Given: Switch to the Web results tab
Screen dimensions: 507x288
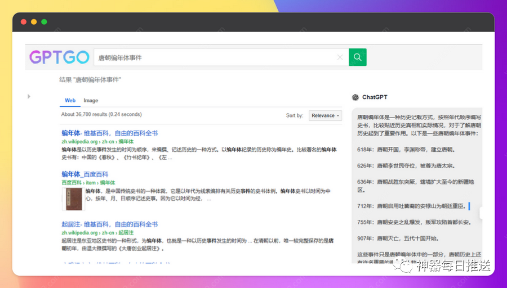Looking at the screenshot, I should [x=70, y=101].
